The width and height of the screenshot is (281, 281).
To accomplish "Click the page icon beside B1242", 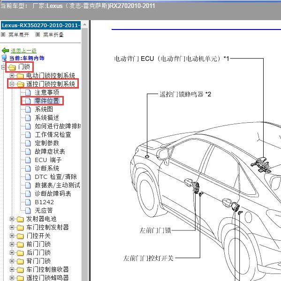I will click(28, 202).
